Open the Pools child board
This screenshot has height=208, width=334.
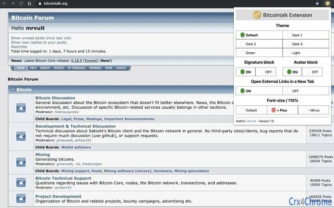point(96,171)
